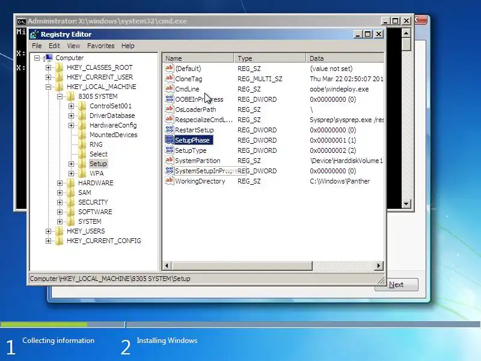Select the SAM key in tree
481x361 pixels.
pos(85,193)
